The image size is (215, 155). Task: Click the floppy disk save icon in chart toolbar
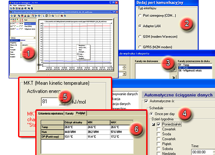[15, 16]
